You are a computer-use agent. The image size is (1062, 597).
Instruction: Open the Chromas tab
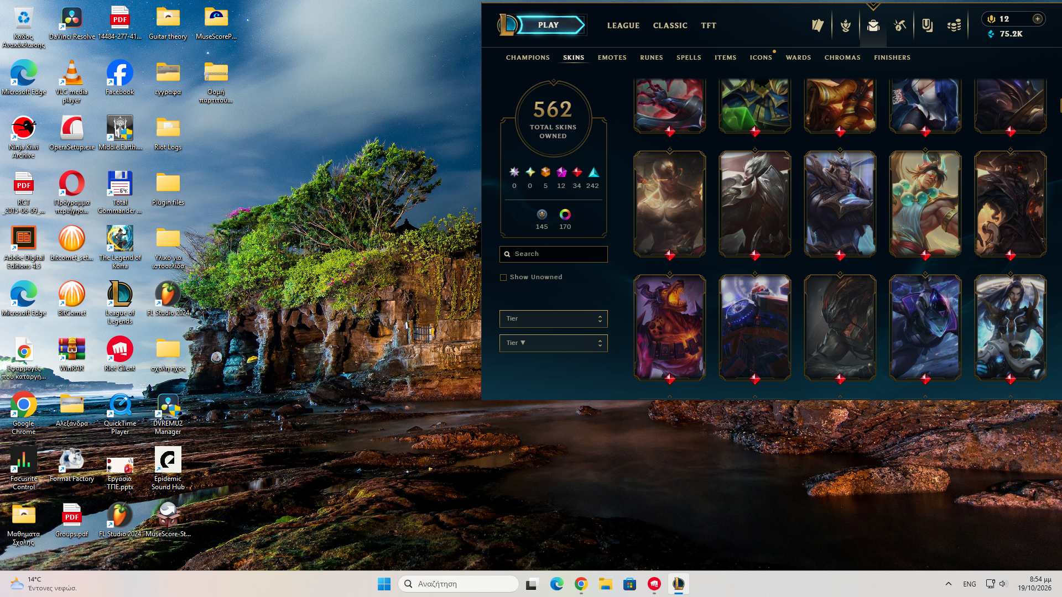tap(842, 57)
